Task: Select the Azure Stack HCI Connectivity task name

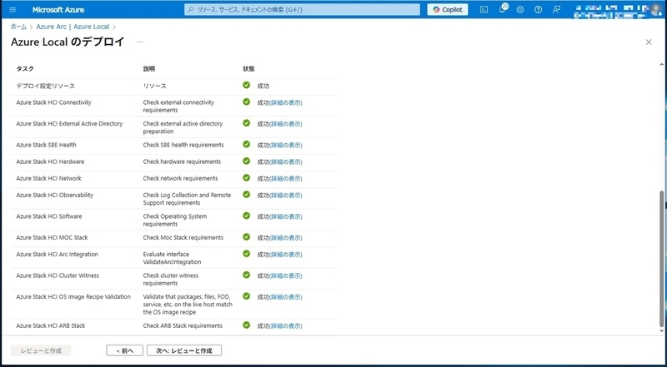Action: 53,102
